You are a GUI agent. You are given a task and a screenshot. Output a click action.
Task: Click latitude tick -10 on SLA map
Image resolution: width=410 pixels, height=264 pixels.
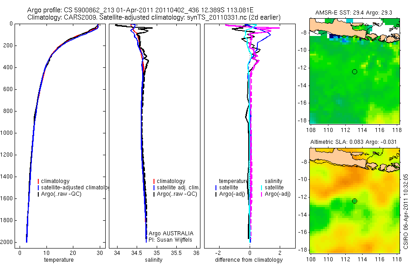[302, 180]
